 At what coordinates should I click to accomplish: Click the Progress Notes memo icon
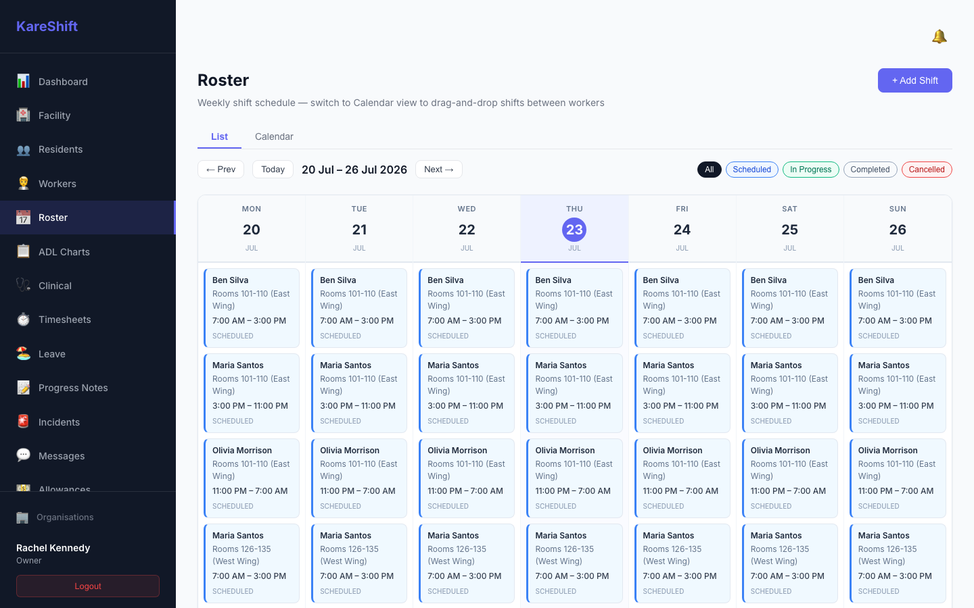pos(23,388)
